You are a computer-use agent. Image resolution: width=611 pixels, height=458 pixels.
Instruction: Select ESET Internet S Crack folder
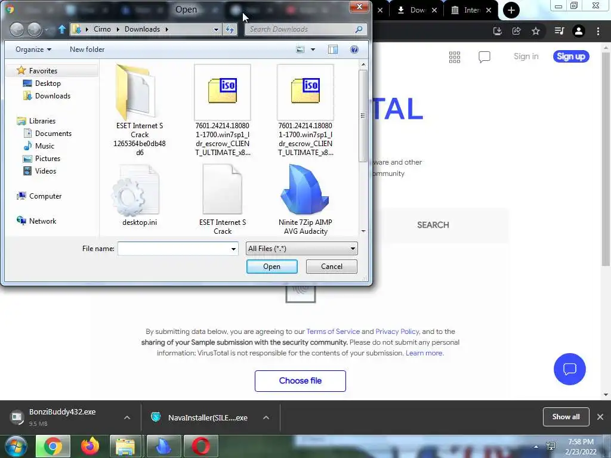(x=140, y=111)
